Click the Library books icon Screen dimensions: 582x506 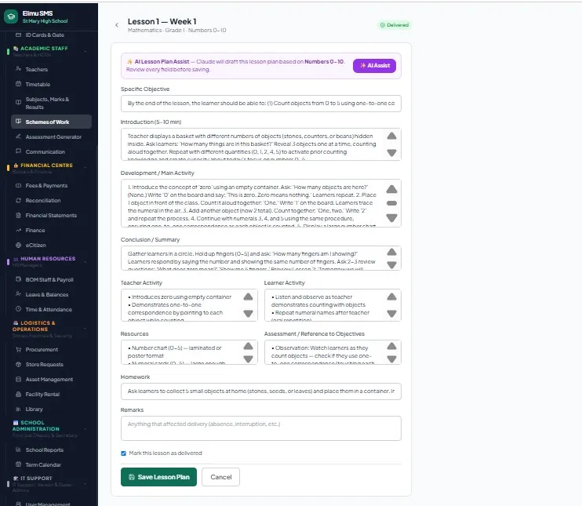click(18, 409)
